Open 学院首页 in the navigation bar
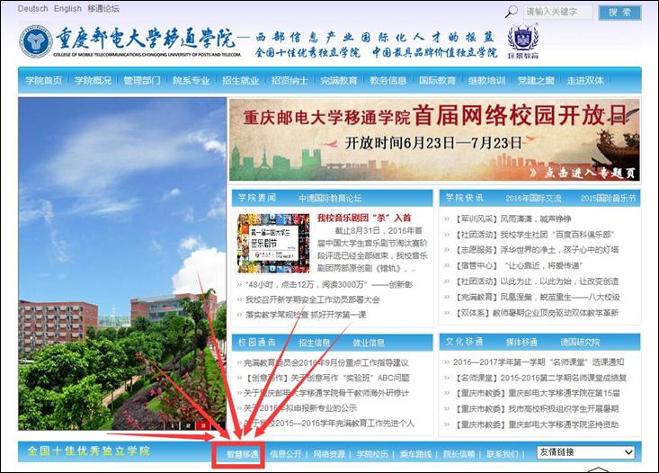Viewport: 659px width, 473px height. [43, 81]
